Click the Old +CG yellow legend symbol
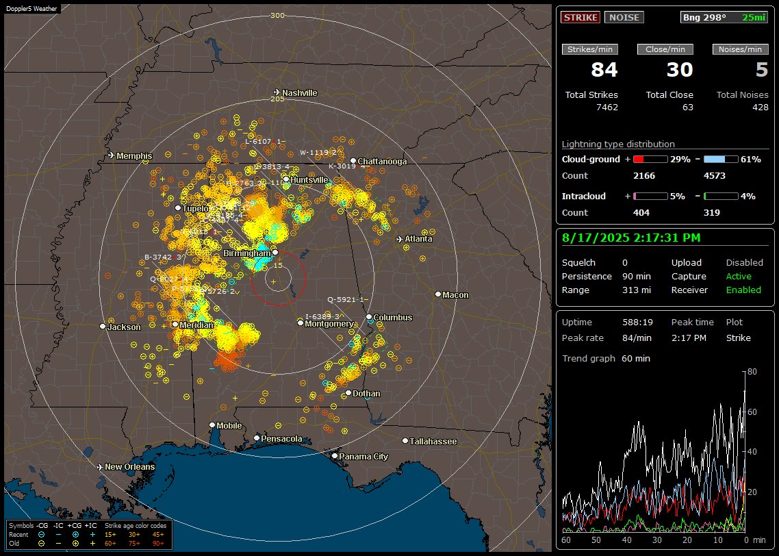This screenshot has height=556, width=779. (x=75, y=544)
